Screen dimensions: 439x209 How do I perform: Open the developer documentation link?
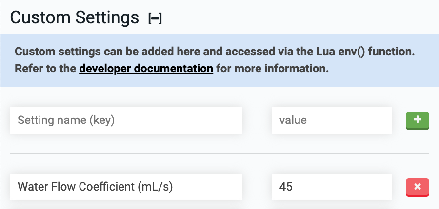pos(146,69)
